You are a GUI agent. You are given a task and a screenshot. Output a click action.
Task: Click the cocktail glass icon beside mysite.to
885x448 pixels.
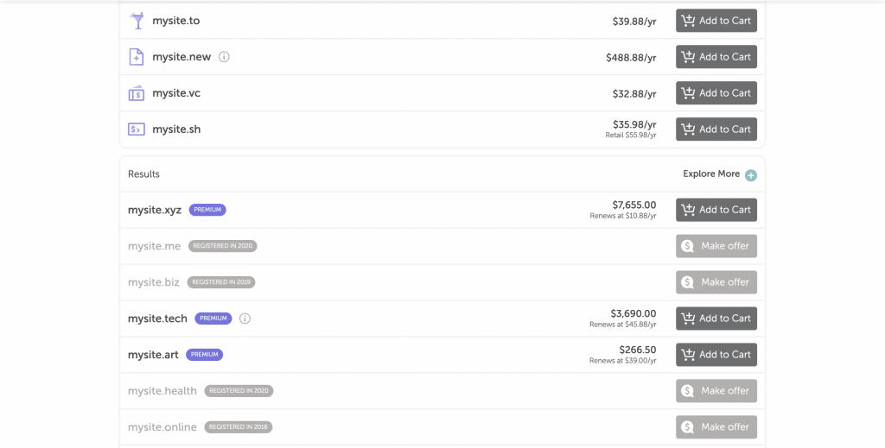(137, 21)
